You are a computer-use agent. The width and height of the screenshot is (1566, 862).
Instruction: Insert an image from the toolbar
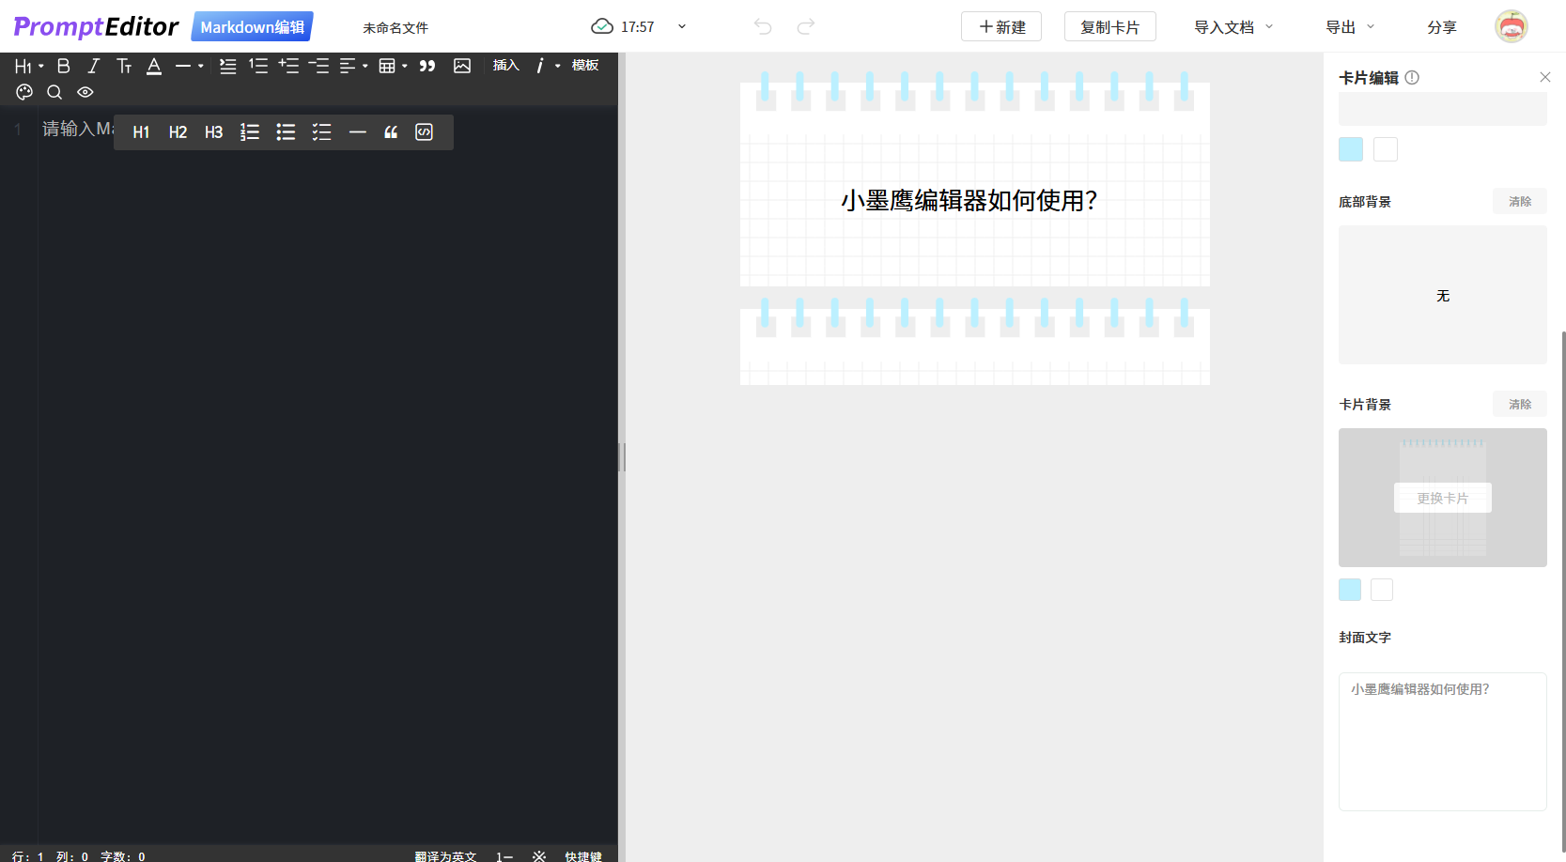click(461, 66)
